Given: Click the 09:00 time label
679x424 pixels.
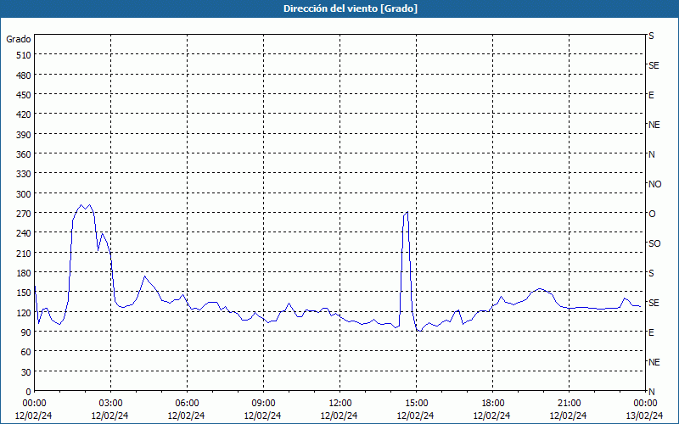Looking at the screenshot, I should point(263,404).
